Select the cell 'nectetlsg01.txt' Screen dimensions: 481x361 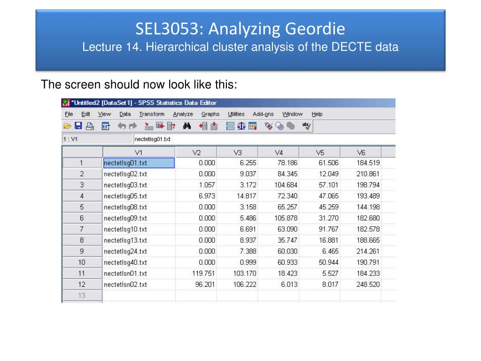click(139, 163)
